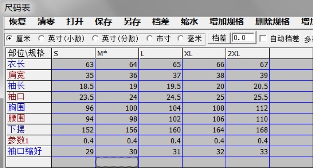This screenshot has height=168, width=313.
Task: Click the empty selected cell below 30 in M* column
Action: point(117,162)
